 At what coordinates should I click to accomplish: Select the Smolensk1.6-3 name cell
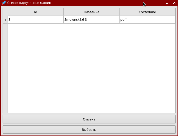91,20
